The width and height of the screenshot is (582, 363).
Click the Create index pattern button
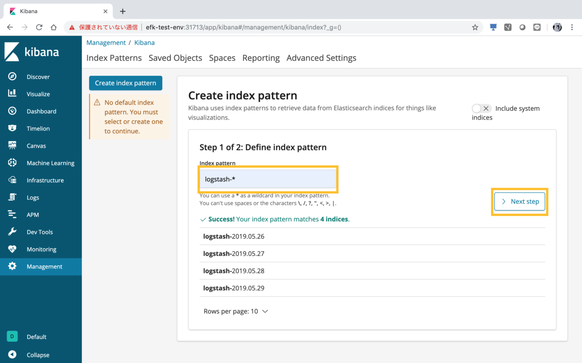(x=126, y=83)
